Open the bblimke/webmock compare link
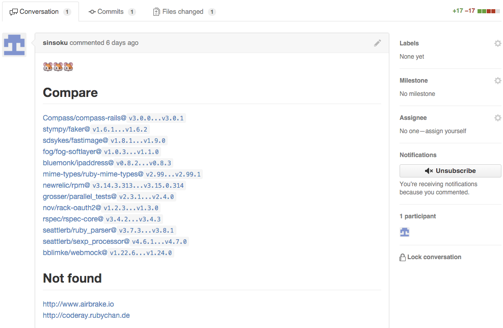503x328 pixels. [x=109, y=253]
